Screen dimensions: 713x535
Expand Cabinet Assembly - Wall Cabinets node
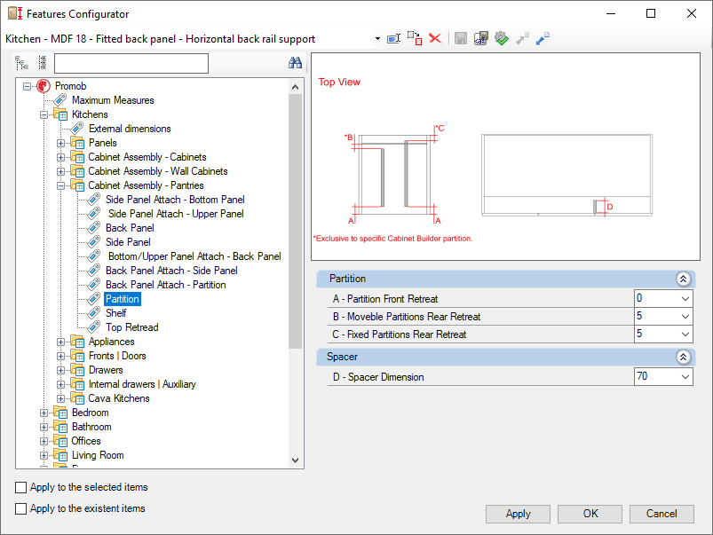coord(60,171)
